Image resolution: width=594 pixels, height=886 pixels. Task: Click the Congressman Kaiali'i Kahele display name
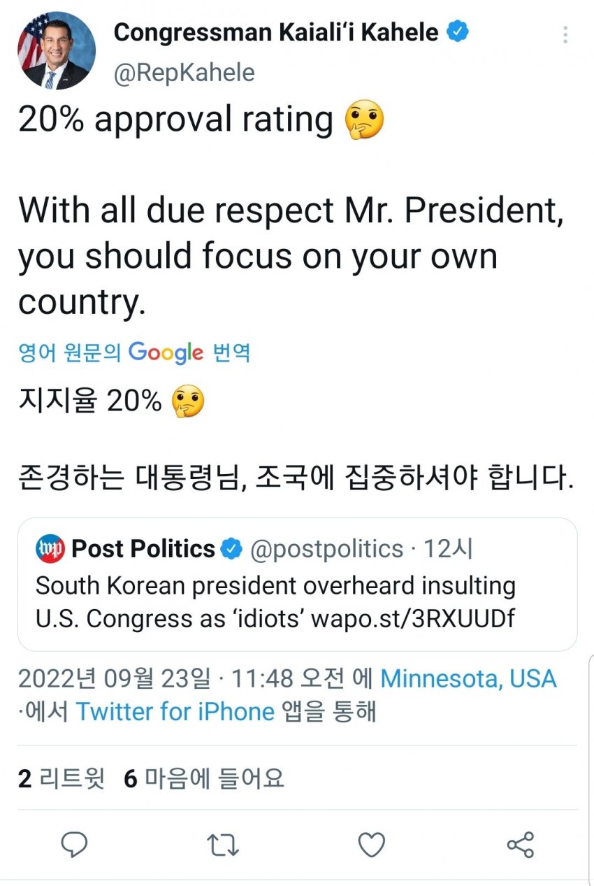(x=275, y=32)
